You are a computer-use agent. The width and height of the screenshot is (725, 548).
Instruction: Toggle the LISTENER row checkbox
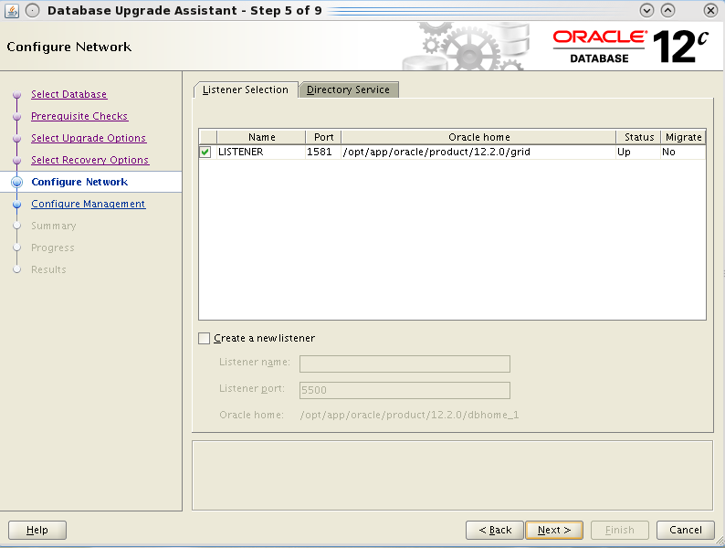[205, 152]
